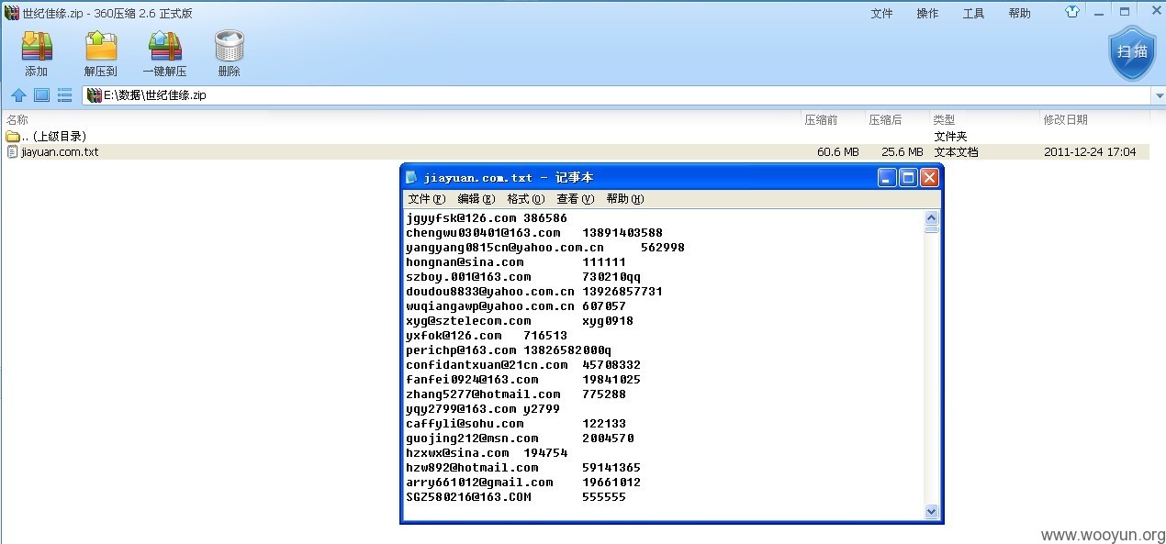The image size is (1166, 544).
Task: Click the 2011-12-24 17:04 date cell
Action: click(x=1090, y=152)
